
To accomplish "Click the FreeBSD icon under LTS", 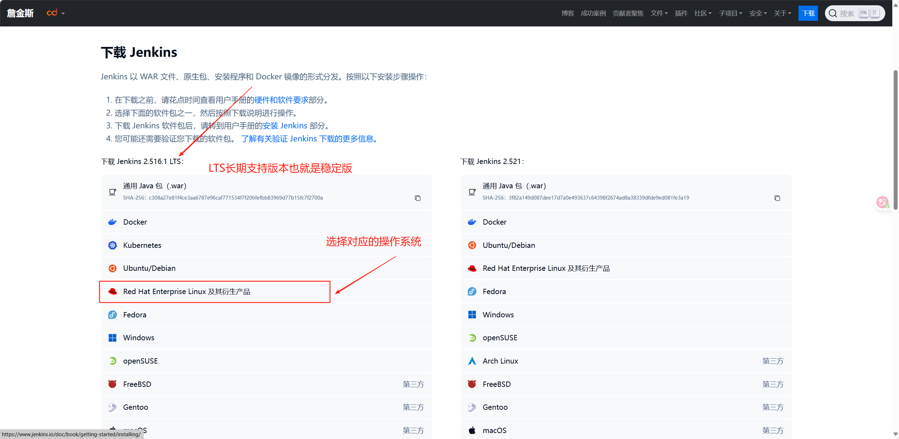I will point(112,384).
